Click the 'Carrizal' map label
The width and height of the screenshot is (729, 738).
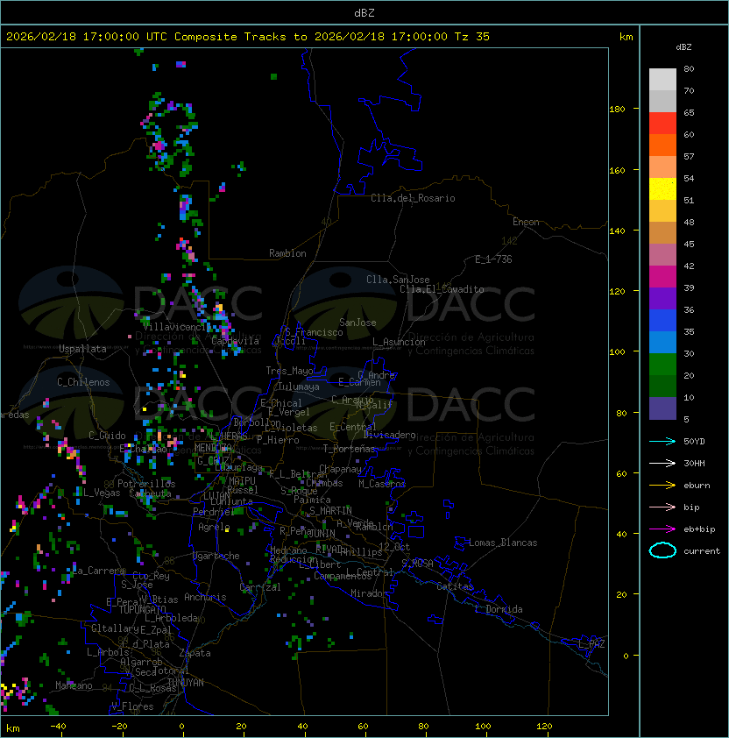[260, 587]
